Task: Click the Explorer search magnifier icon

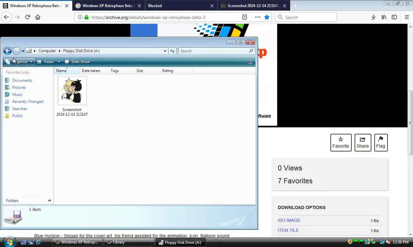Action: pos(251,51)
